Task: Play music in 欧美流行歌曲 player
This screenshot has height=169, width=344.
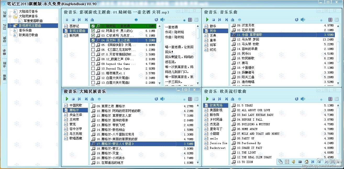Action: point(207,99)
